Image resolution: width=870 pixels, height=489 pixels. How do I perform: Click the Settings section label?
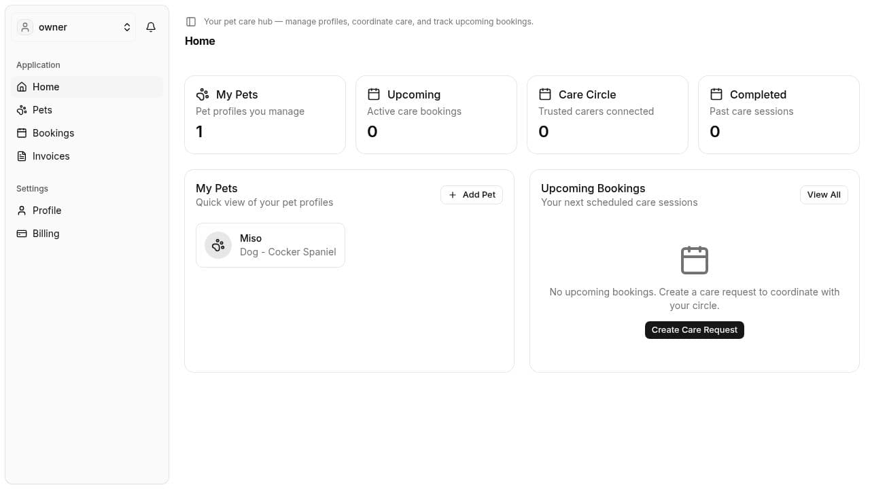(x=32, y=189)
